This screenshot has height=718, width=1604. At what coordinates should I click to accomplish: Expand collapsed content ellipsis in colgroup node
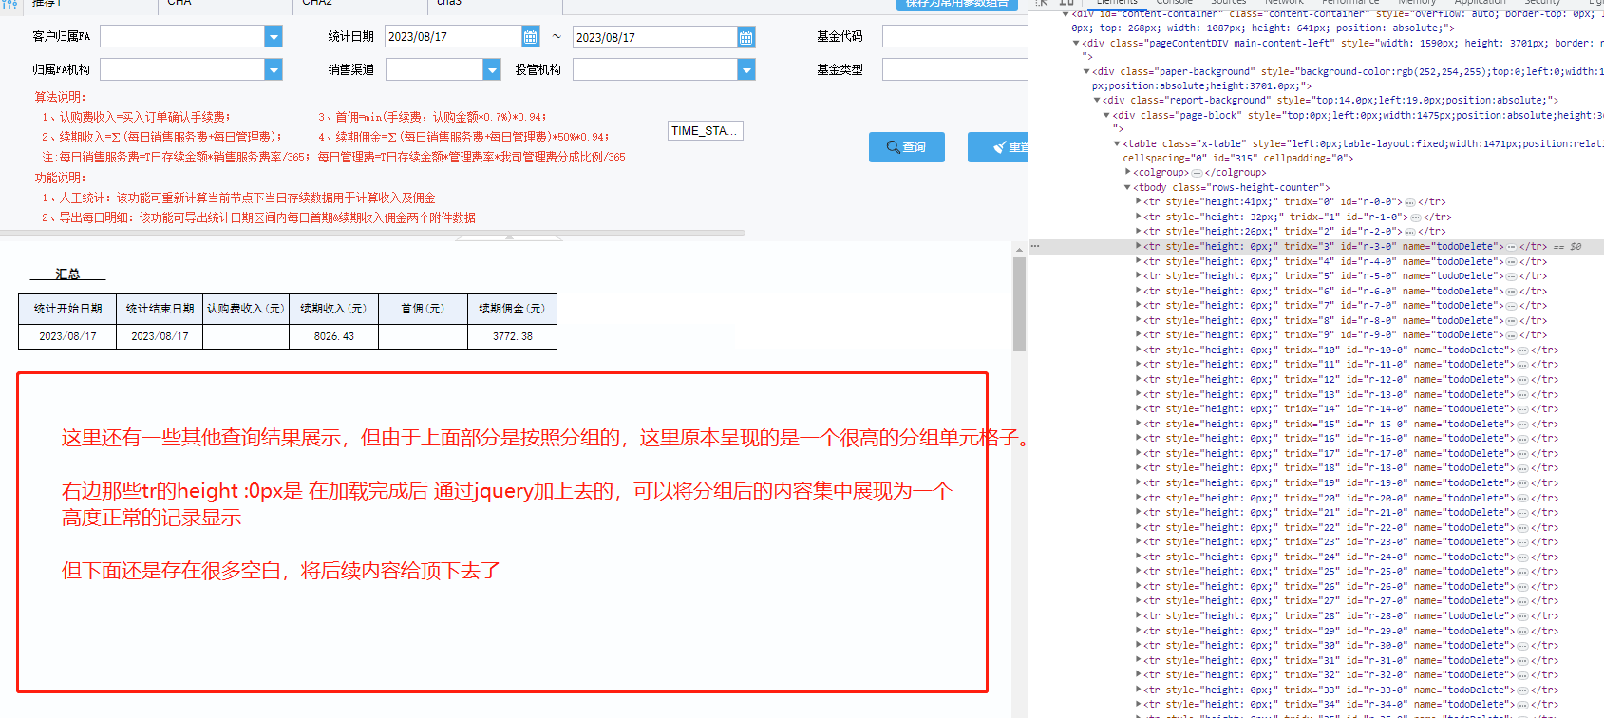click(1197, 173)
